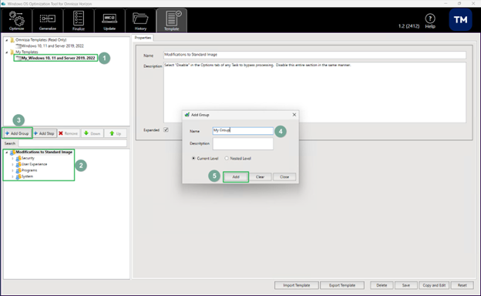Click Clear in the Add Group dialog

(x=260, y=177)
